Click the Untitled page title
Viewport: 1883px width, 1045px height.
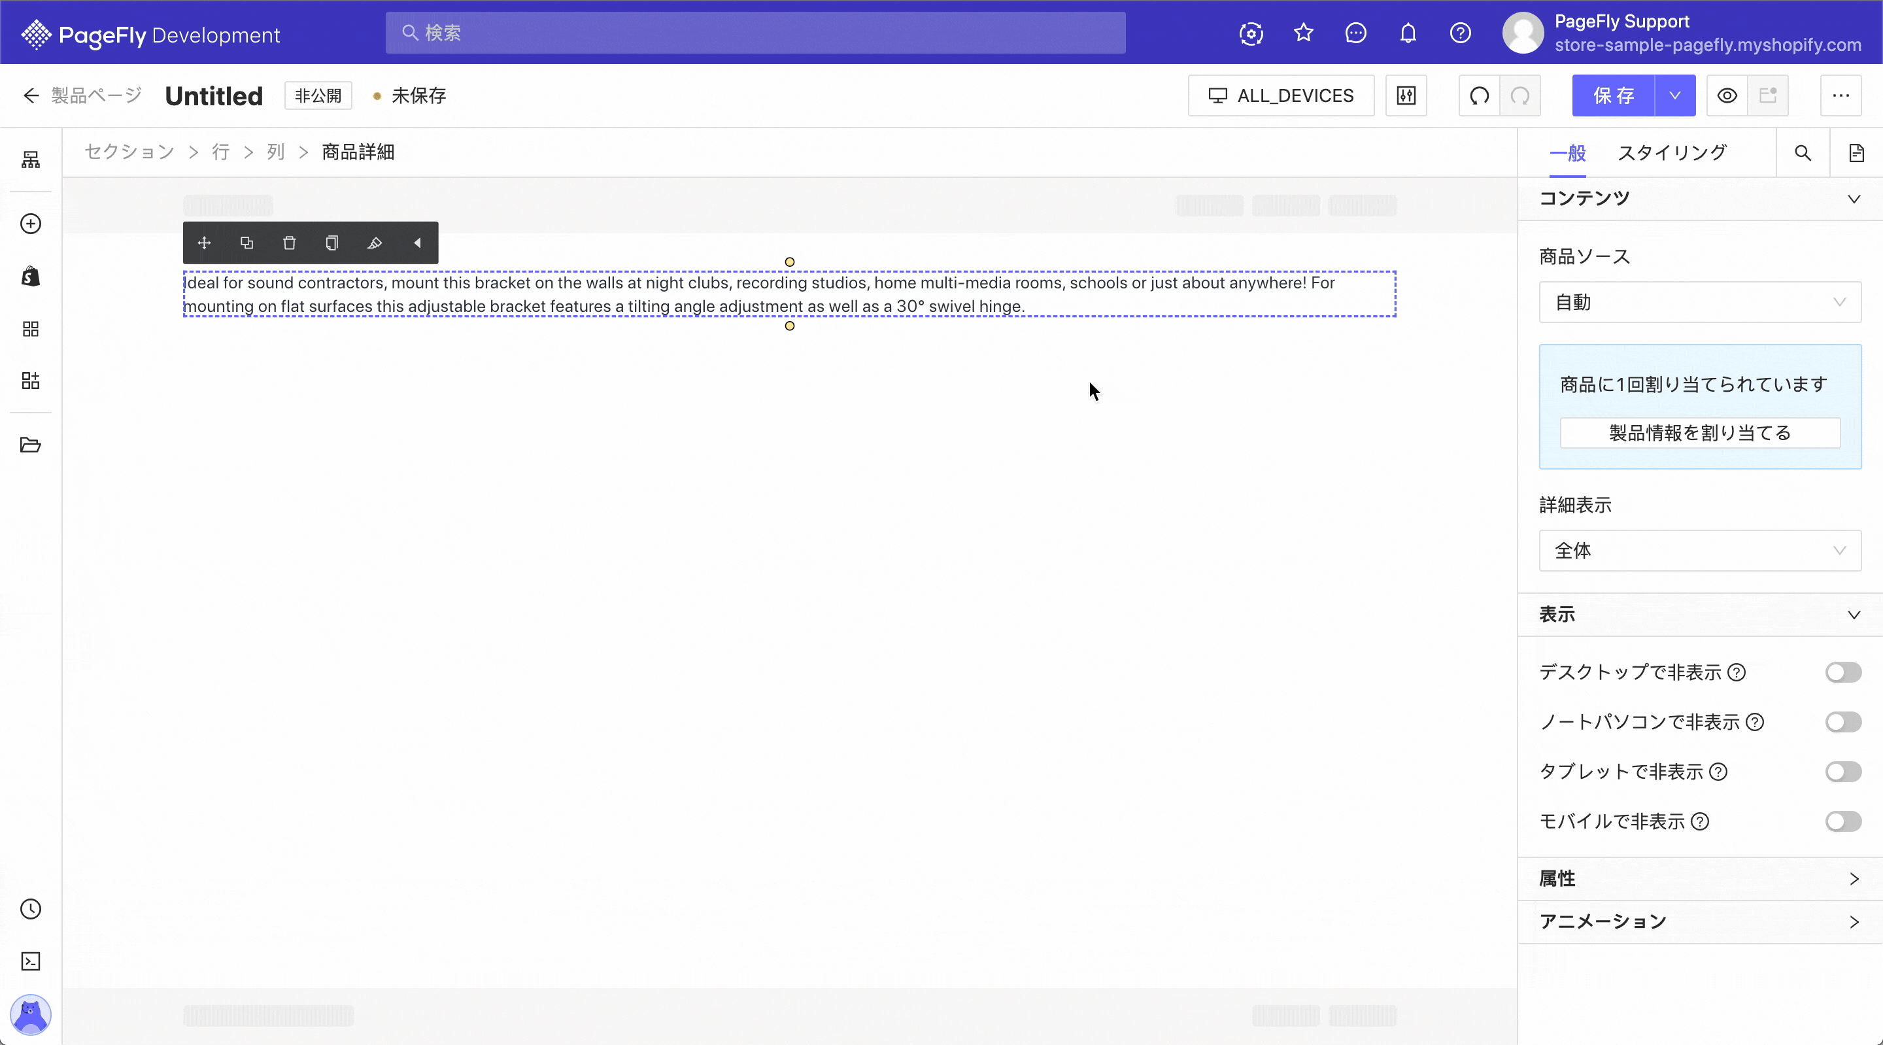point(213,95)
